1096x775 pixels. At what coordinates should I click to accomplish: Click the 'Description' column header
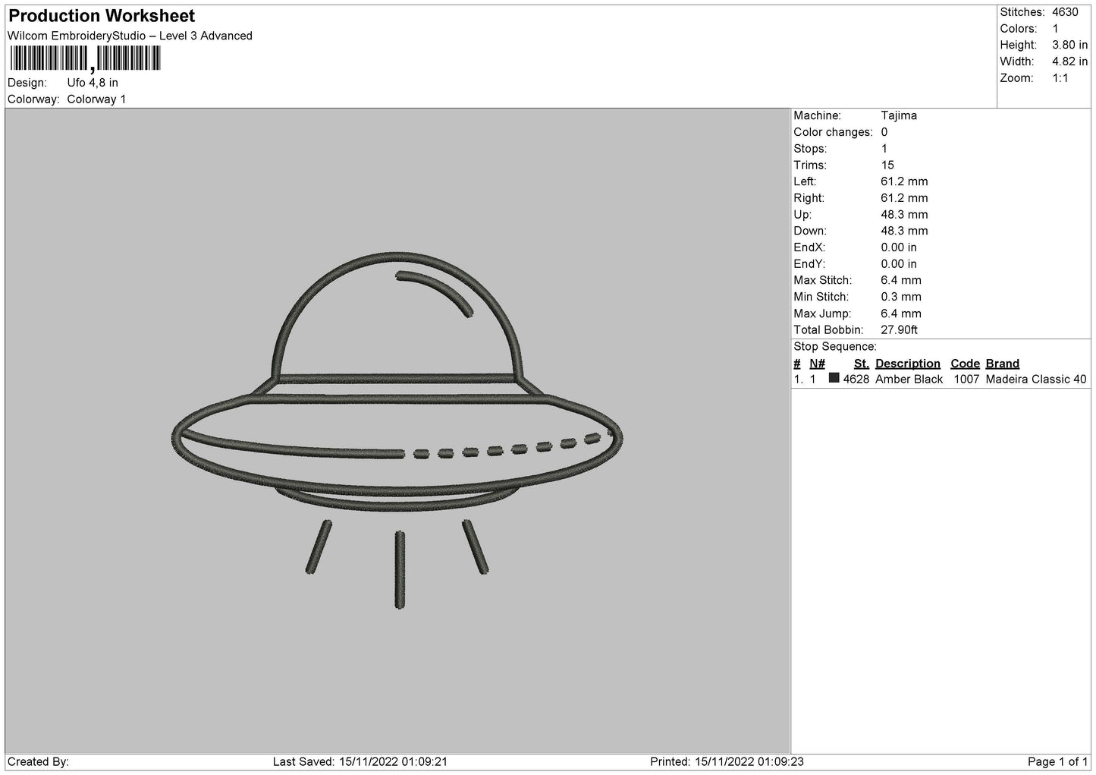[x=908, y=364]
